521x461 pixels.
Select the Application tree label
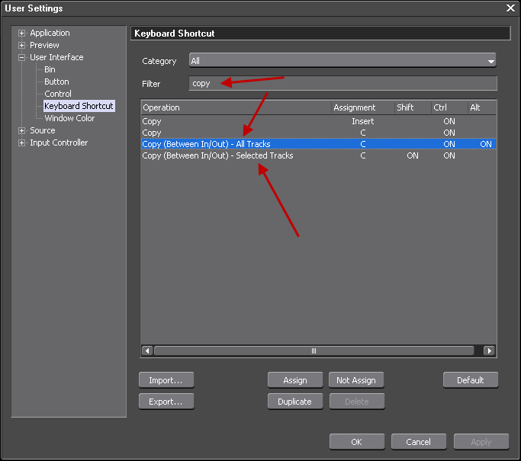50,33
